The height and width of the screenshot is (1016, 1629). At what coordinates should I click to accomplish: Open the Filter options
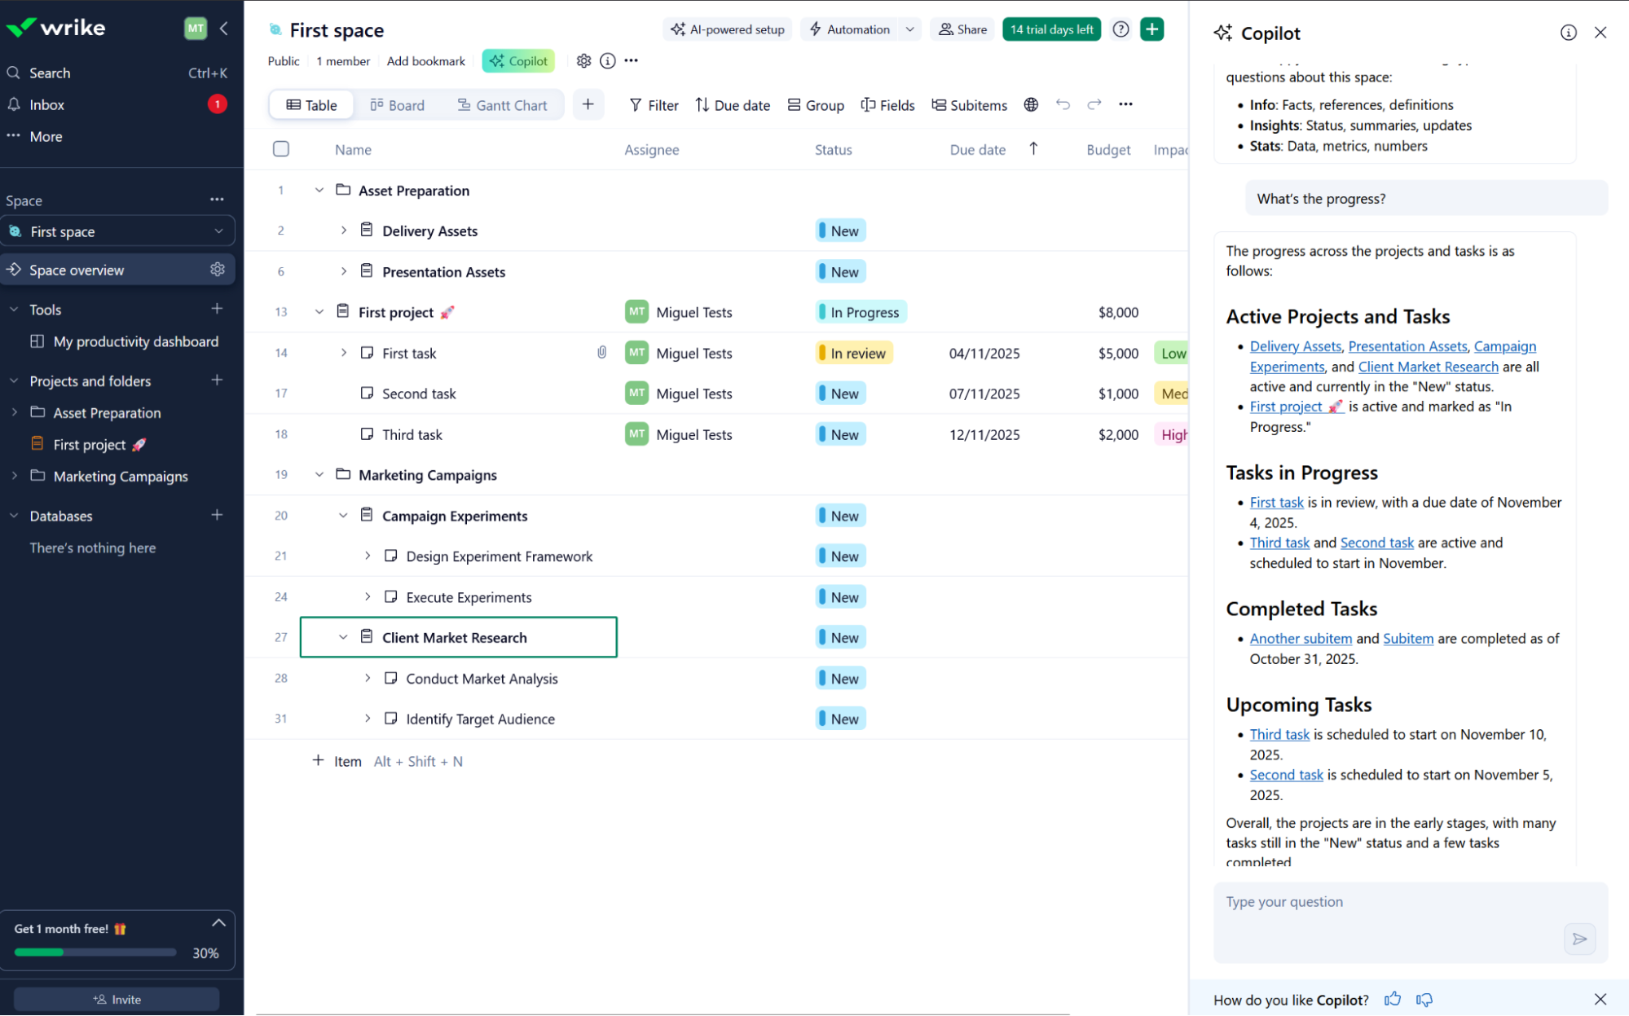pos(653,104)
